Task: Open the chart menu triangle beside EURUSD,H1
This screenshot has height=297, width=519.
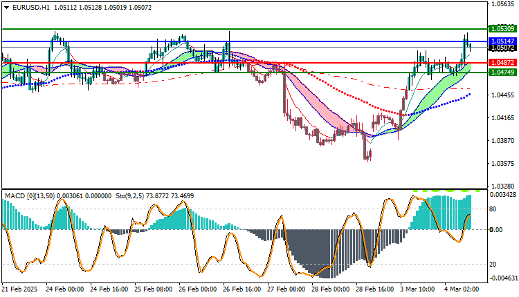Action: coord(6,8)
